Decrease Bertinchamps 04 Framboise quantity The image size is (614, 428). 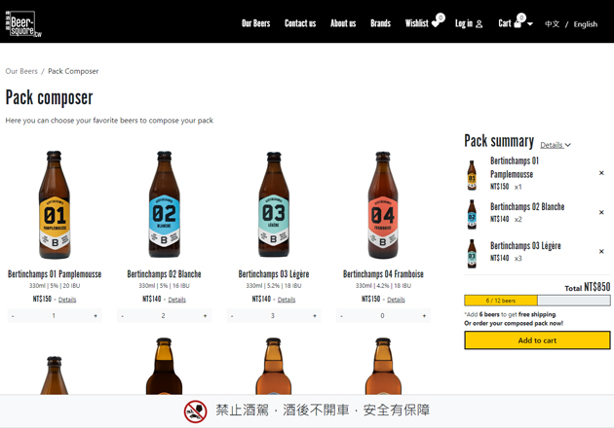(x=342, y=316)
